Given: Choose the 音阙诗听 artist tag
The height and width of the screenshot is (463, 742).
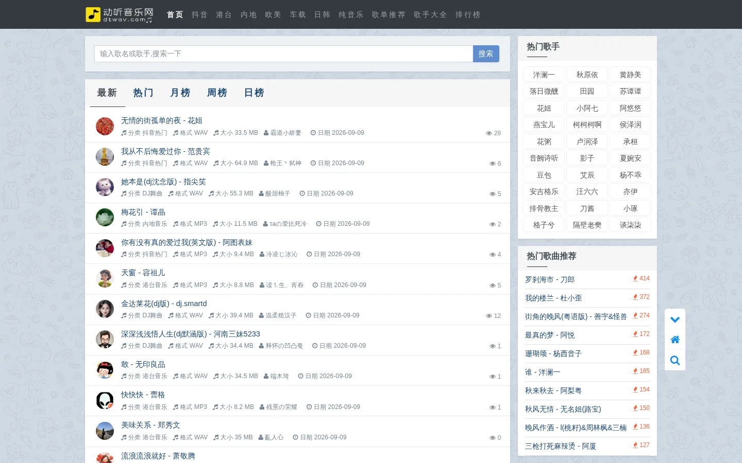Looking at the screenshot, I should click(x=544, y=158).
